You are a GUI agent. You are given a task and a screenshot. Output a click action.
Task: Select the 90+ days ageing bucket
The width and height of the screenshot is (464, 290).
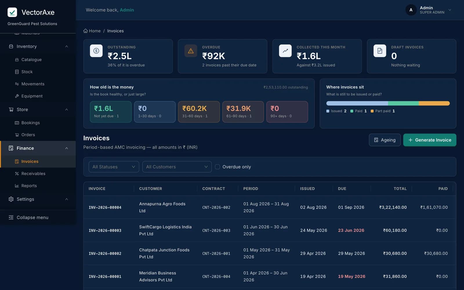click(x=287, y=112)
